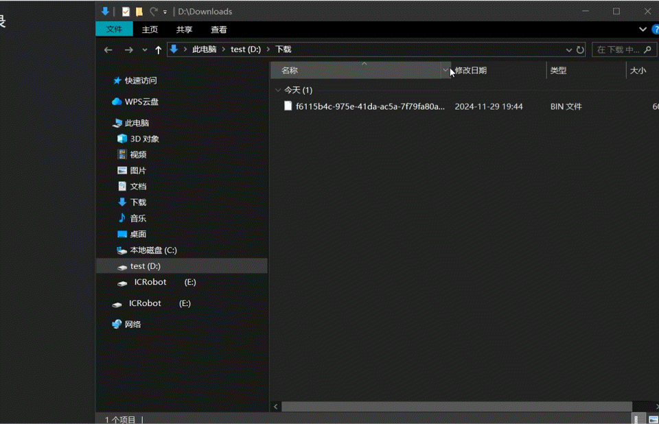This screenshot has height=424, width=659.
Task: Open 下载 folder in the navigation pane
Action: [138, 202]
